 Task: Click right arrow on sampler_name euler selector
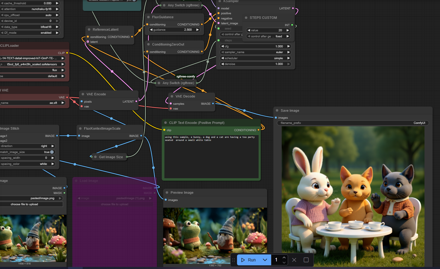[288, 52]
